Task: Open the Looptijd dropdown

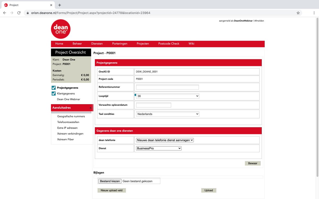Action: 167,96
